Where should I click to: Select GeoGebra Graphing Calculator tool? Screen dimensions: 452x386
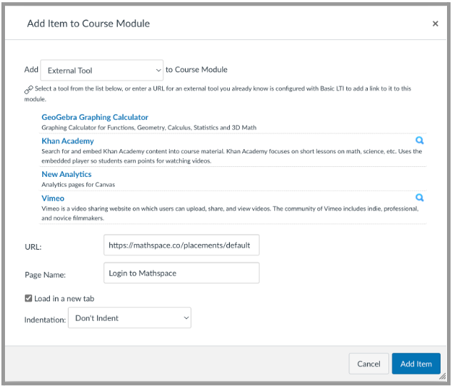click(95, 117)
